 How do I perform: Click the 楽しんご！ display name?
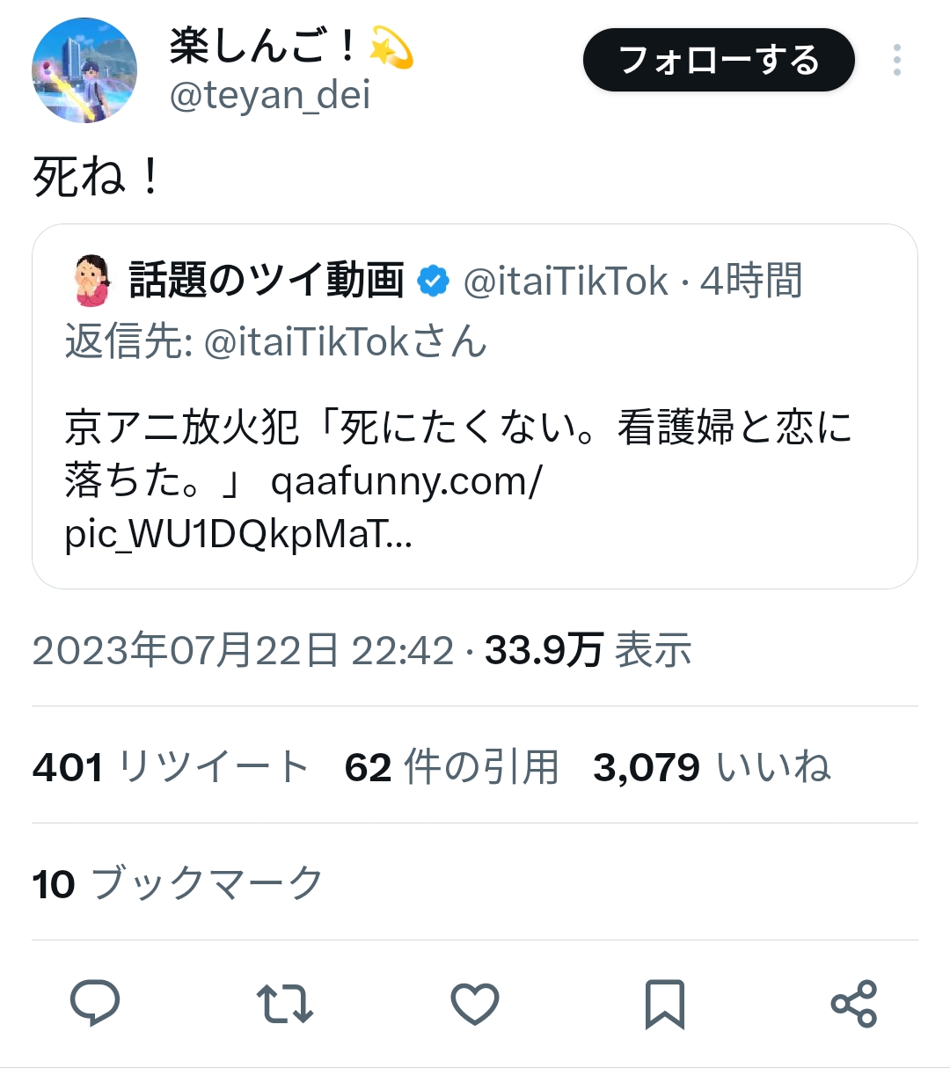(264, 46)
